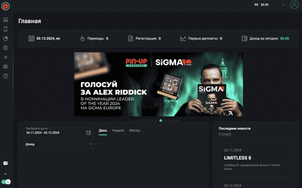
Task: Toggle the dark mode moon switch
Action: (x=6, y=182)
